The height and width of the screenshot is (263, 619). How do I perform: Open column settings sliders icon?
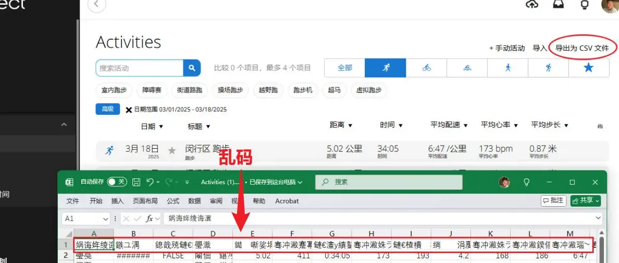(600, 127)
